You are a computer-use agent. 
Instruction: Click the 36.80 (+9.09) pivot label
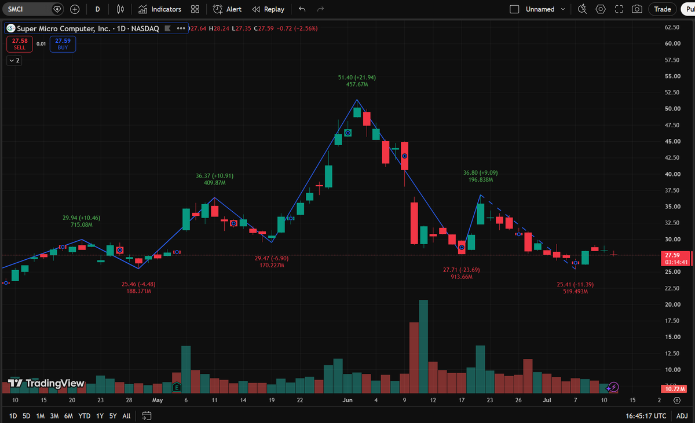click(480, 172)
